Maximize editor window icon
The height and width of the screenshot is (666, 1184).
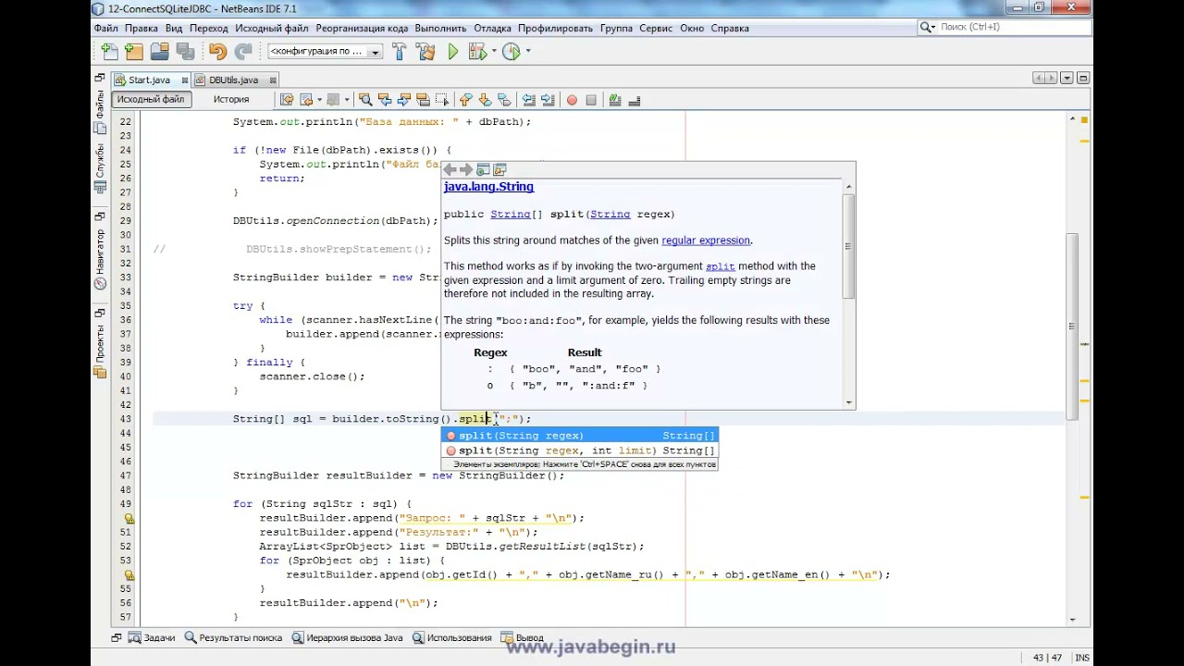pyautogui.click(x=1083, y=79)
